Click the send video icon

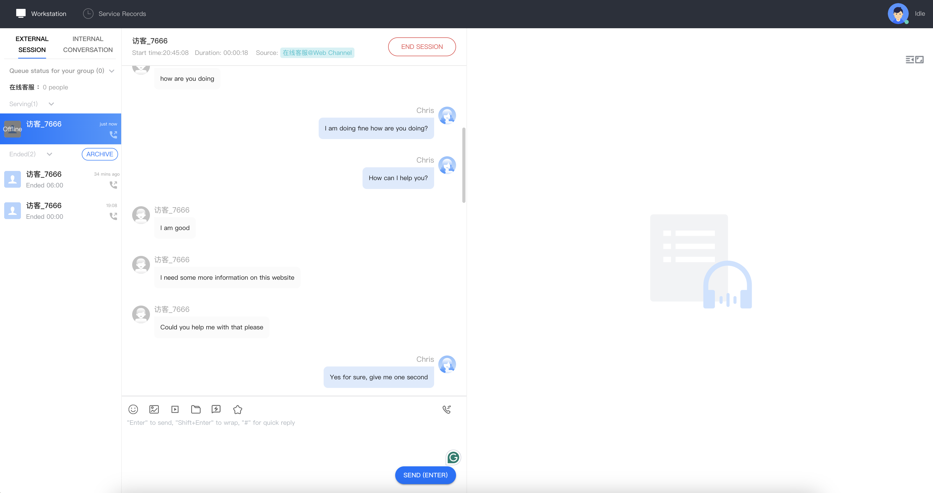pos(175,409)
